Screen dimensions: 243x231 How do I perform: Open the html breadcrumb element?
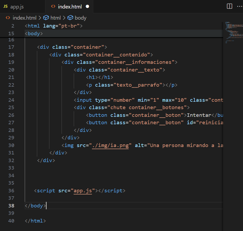tap(55, 18)
